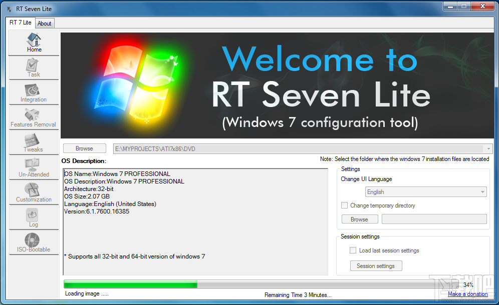The height and width of the screenshot is (305, 499).
Task: Click the green loading progress bar
Action: click(x=130, y=284)
